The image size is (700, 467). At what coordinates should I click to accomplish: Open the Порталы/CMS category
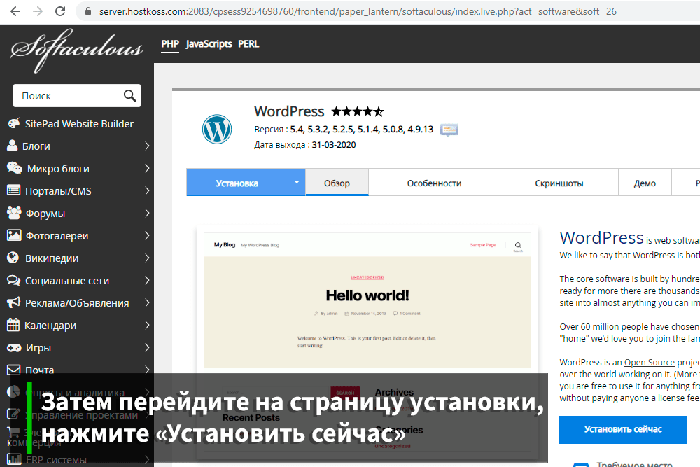point(58,191)
